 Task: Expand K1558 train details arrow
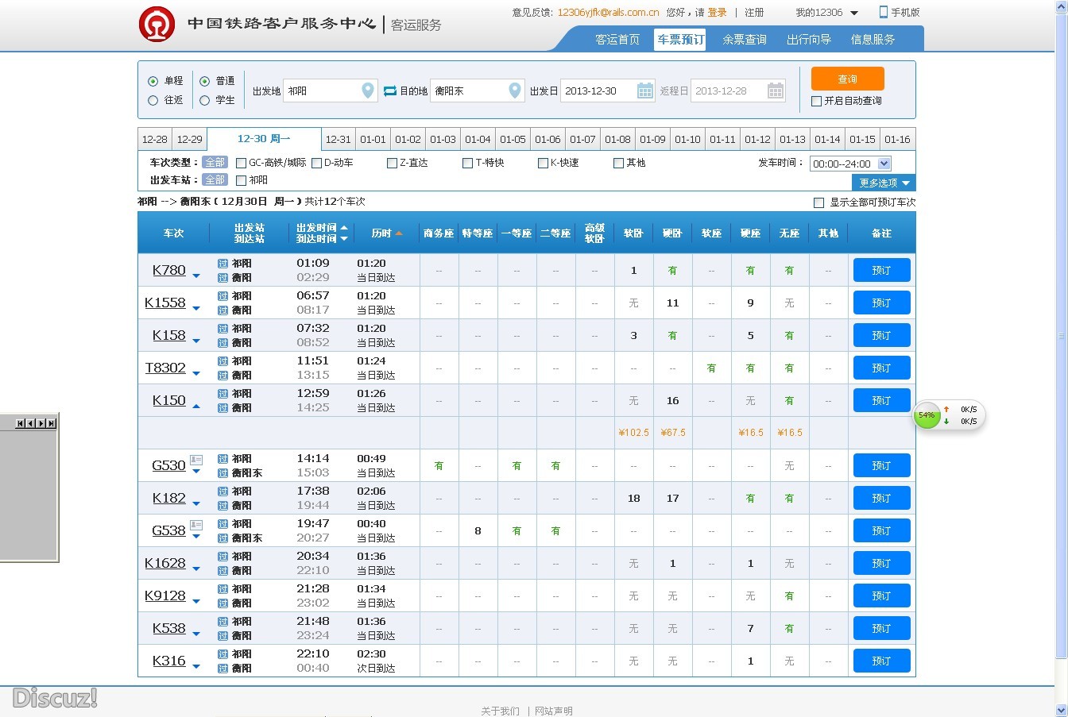click(196, 309)
